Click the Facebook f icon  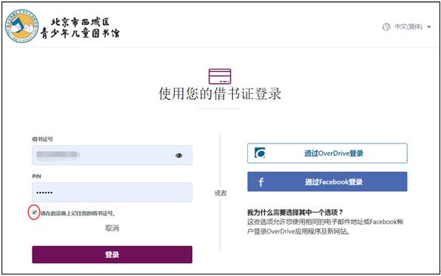[261, 182]
